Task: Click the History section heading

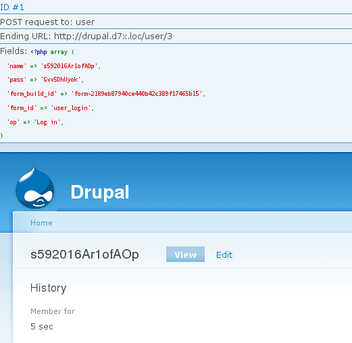Action: [x=49, y=288]
